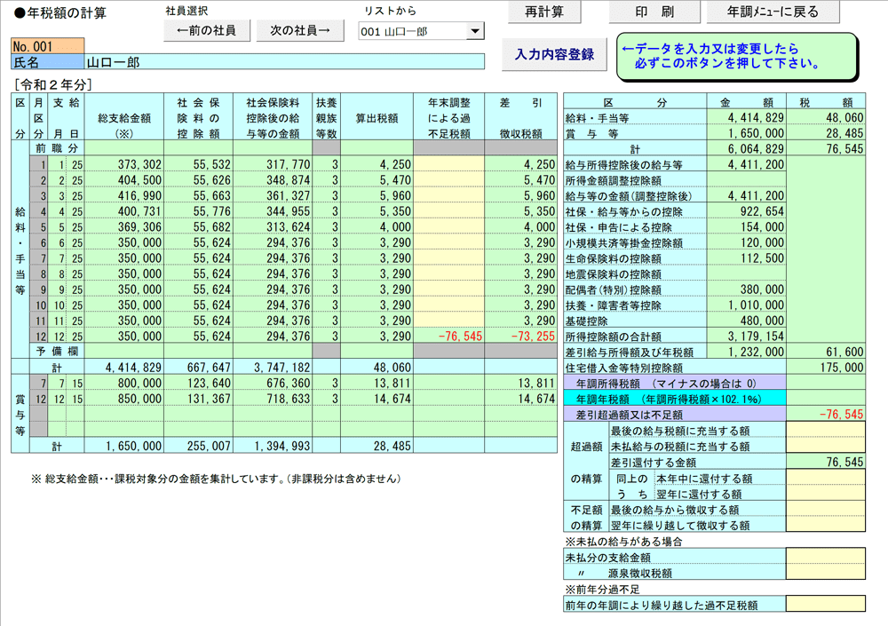
Task: Click the cyan 年調年税額 row label
Action: click(675, 399)
